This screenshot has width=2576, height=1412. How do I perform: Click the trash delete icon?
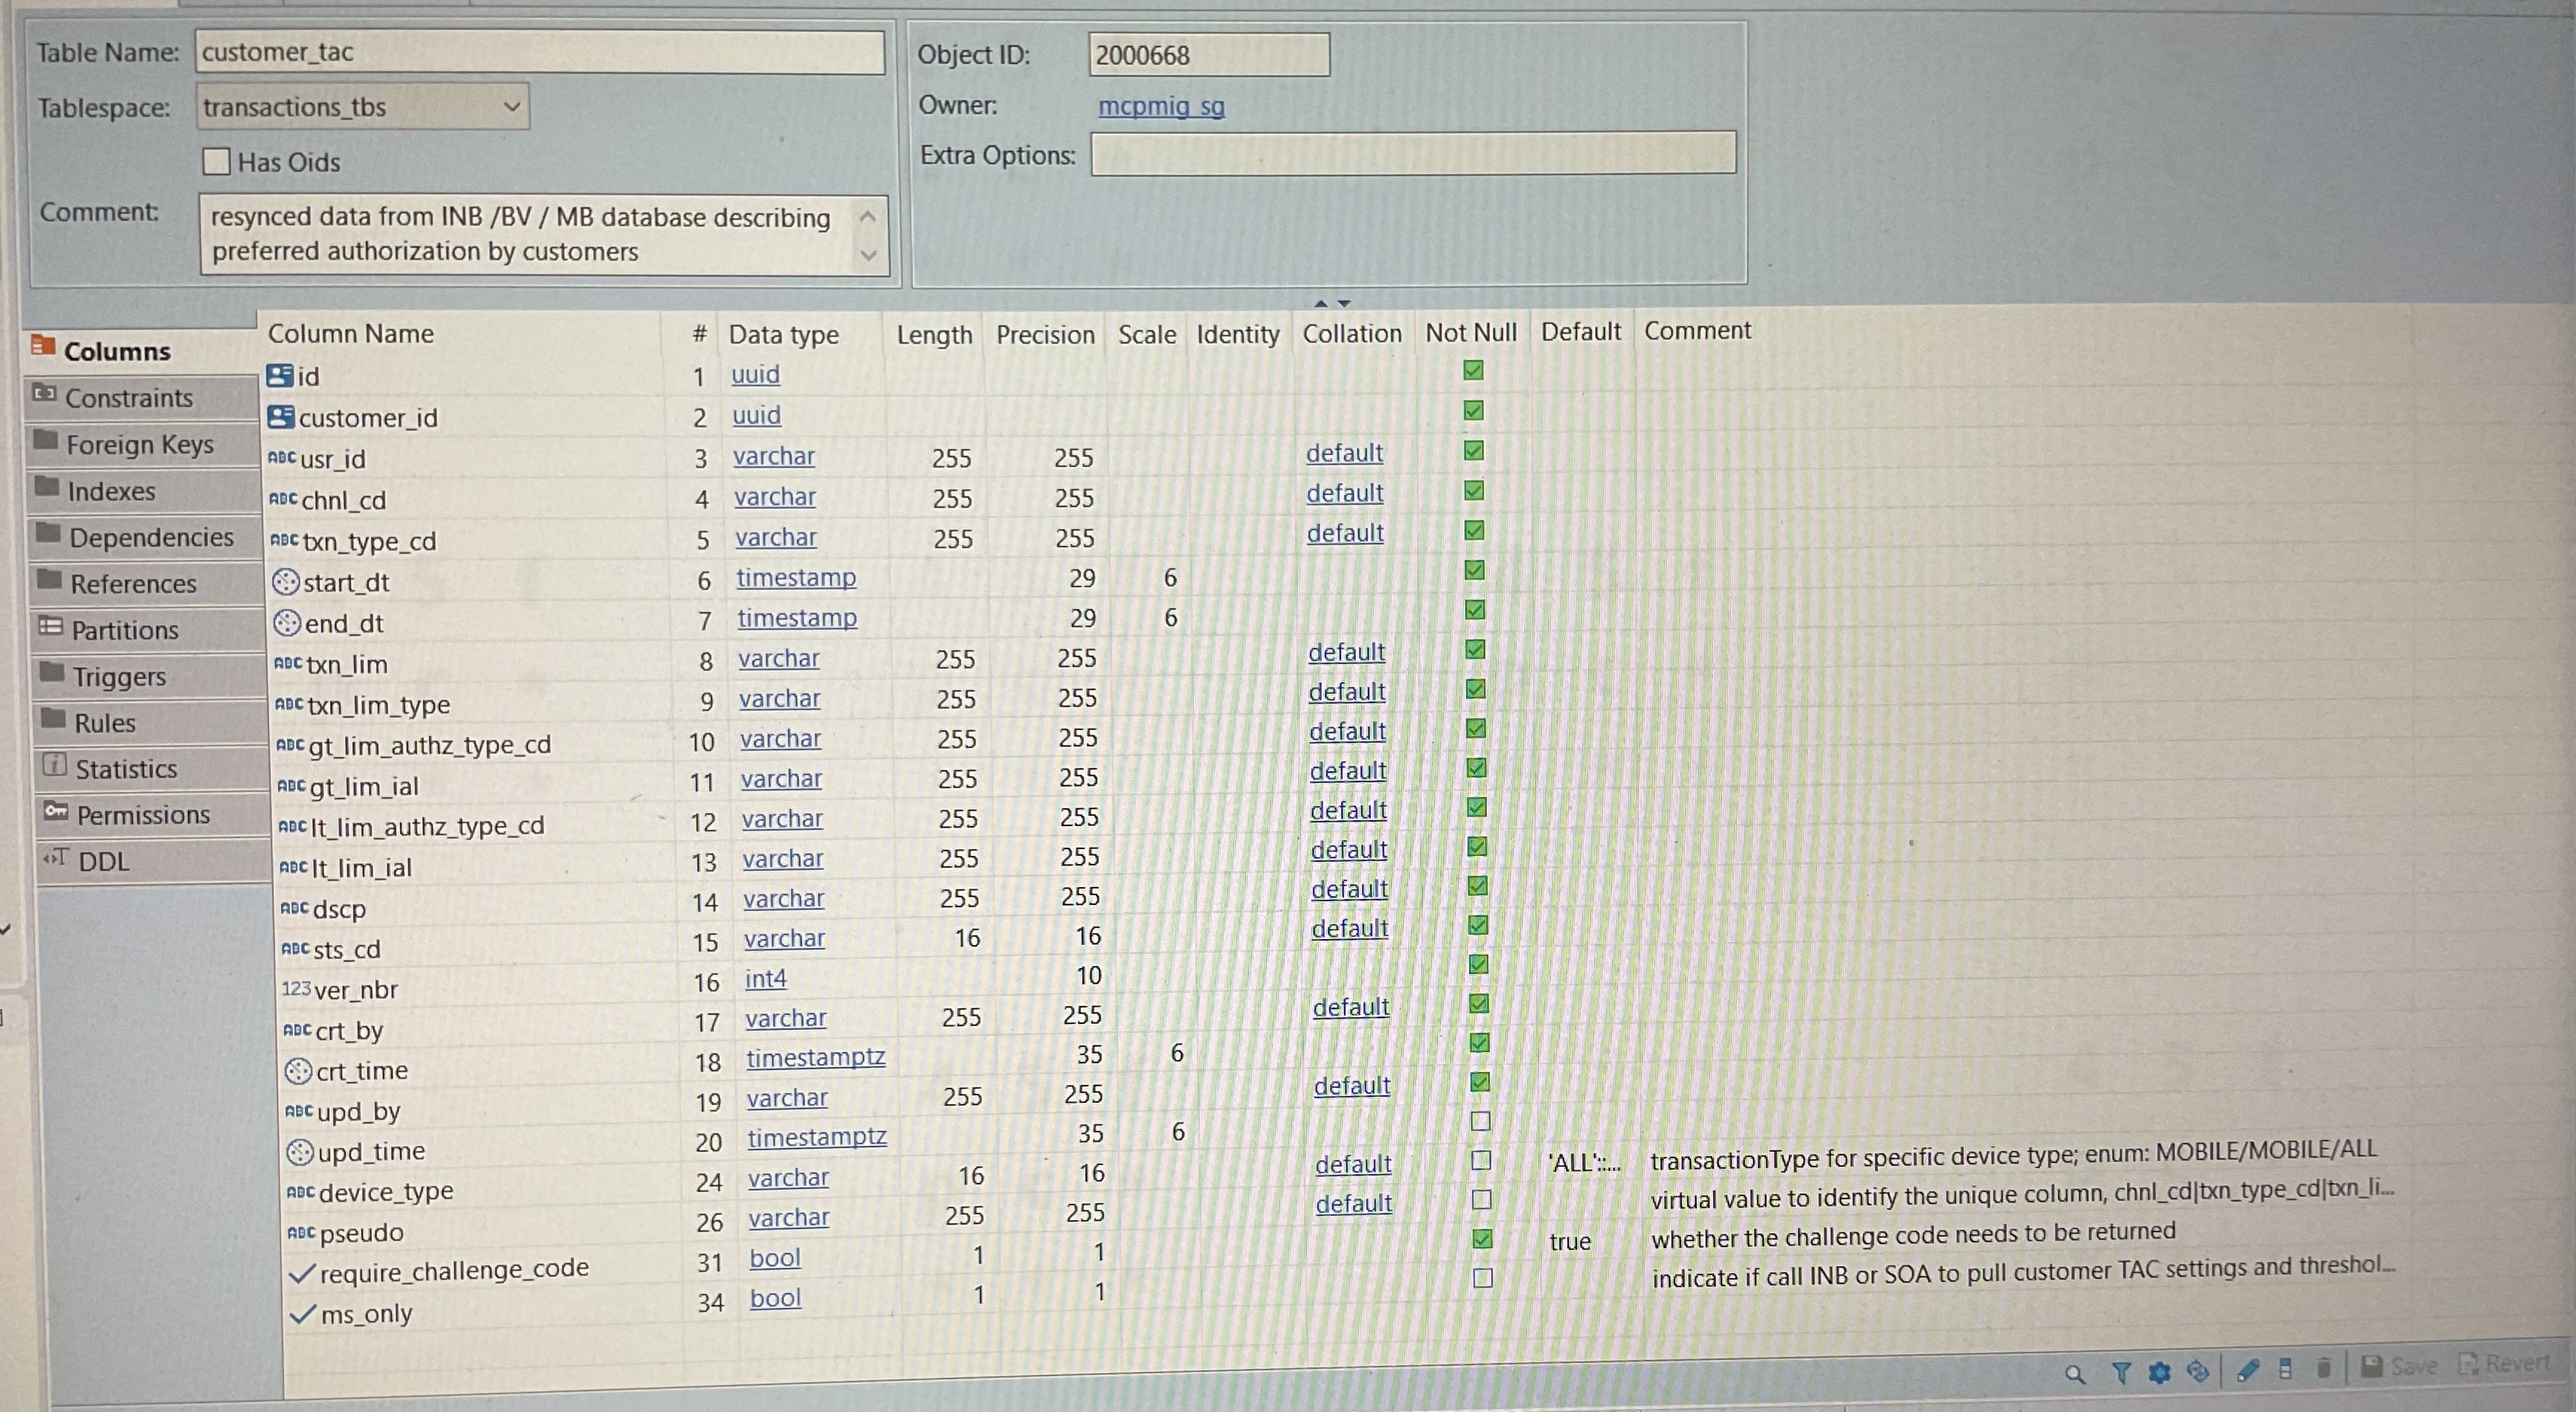(x=2324, y=1367)
